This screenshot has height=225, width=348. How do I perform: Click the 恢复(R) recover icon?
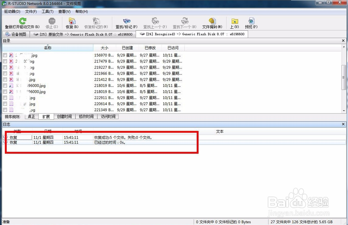click(72, 21)
